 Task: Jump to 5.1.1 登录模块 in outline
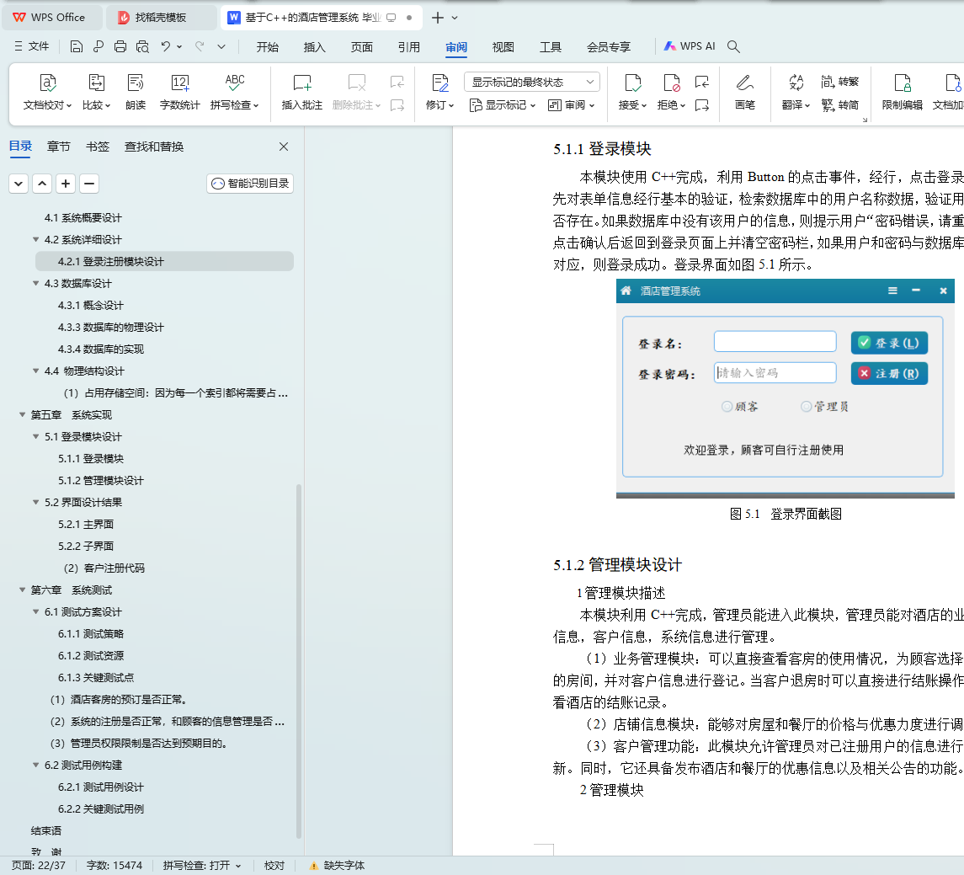pos(91,459)
